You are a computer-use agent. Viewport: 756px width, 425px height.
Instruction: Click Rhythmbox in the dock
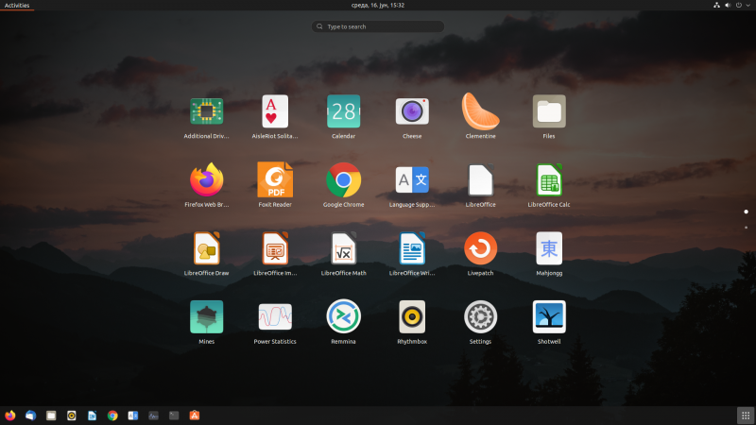point(72,416)
